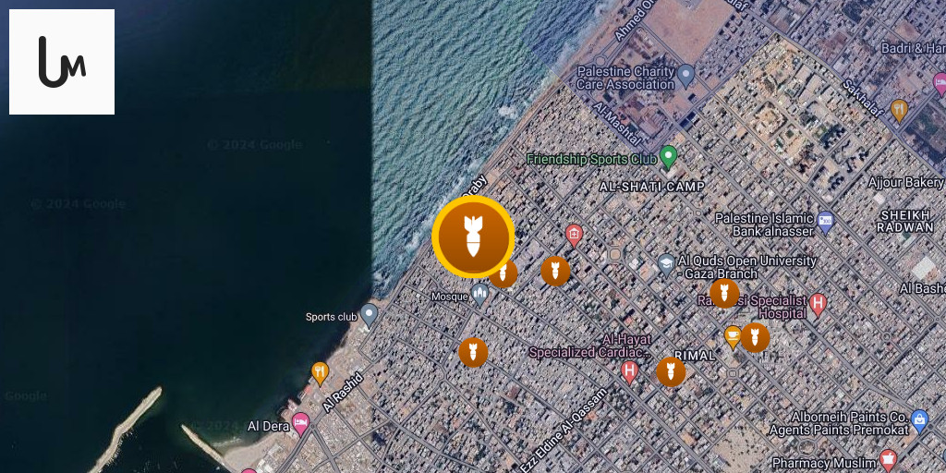
Task: Open the Alborneih Paints shopping pin
Action: (919, 420)
